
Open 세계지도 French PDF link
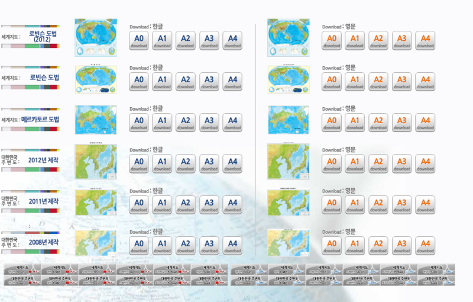tap(97, 269)
